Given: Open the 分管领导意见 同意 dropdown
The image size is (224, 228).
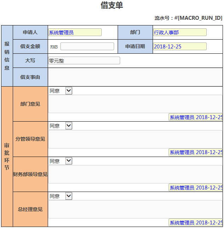Looking at the screenshot, I should 60,126.
